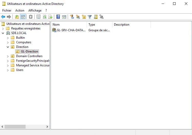Screen dimensions: 192x135
Task: Sort the list by Nom column header
Action: point(69,25)
